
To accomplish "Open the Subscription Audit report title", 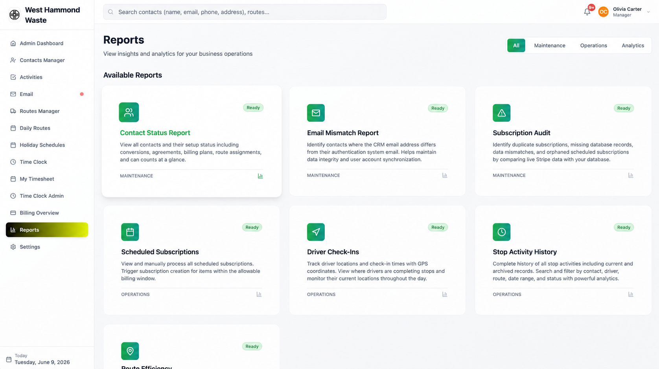I will point(521,133).
